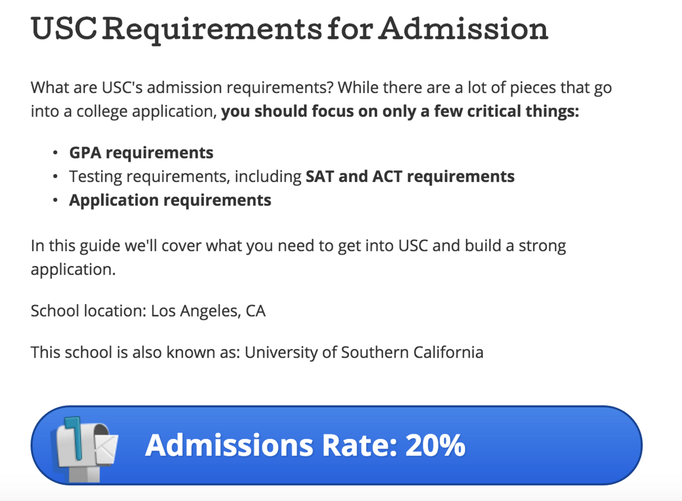Open the "Application requirements" bullet item

pos(170,200)
